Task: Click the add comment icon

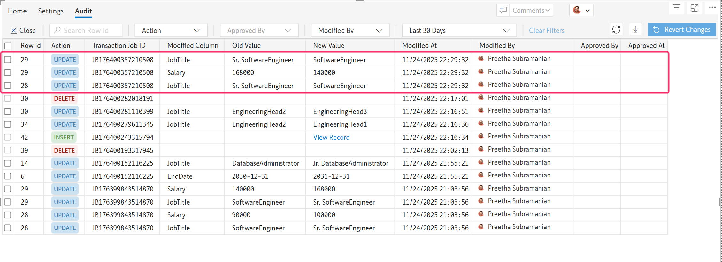Action: click(x=503, y=10)
